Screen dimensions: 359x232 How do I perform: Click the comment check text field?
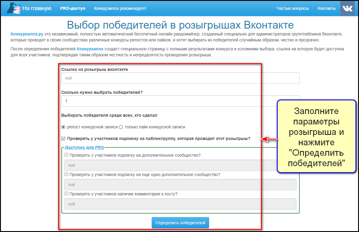tap(180, 204)
